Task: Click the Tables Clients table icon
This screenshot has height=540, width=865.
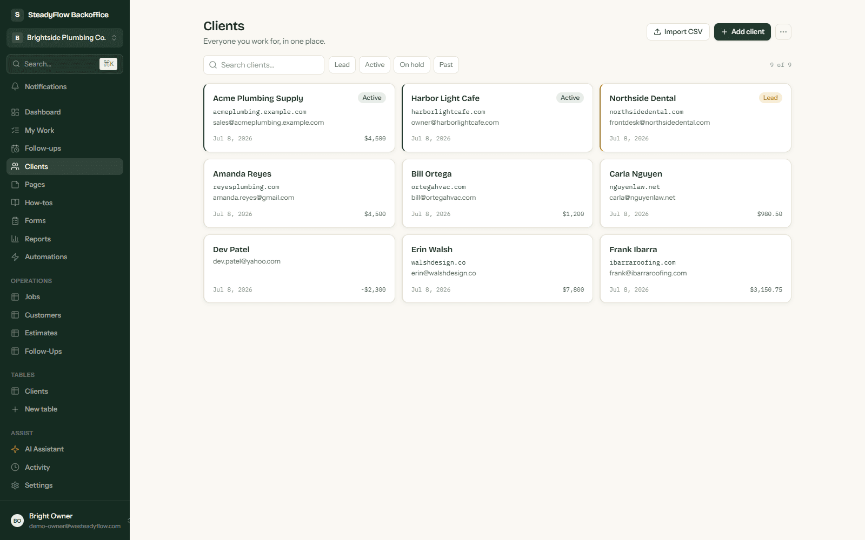Action: [15, 391]
